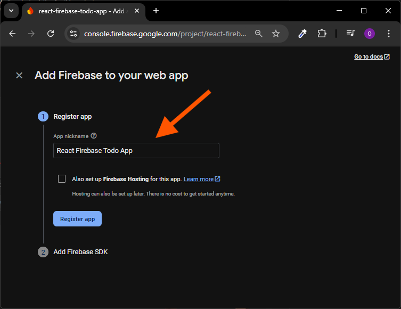Image resolution: width=401 pixels, height=309 pixels.
Task: Select the react-firebase-todo-app browser tab
Action: [83, 11]
